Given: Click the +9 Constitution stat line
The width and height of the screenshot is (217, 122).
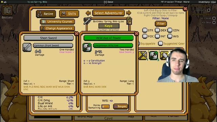Looking at the screenshot, I should click(x=94, y=61).
